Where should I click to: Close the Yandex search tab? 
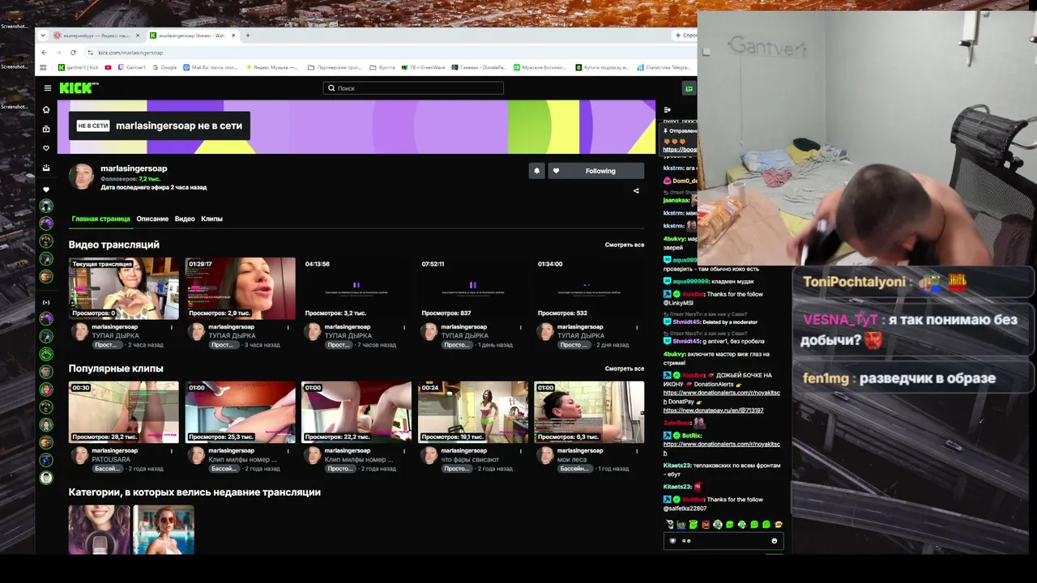[x=138, y=36]
